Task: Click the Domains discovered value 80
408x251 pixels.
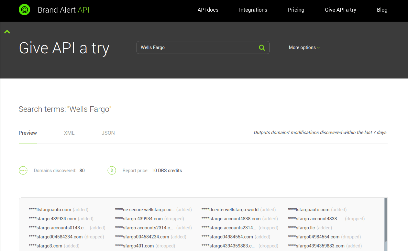Action: [x=82, y=171]
